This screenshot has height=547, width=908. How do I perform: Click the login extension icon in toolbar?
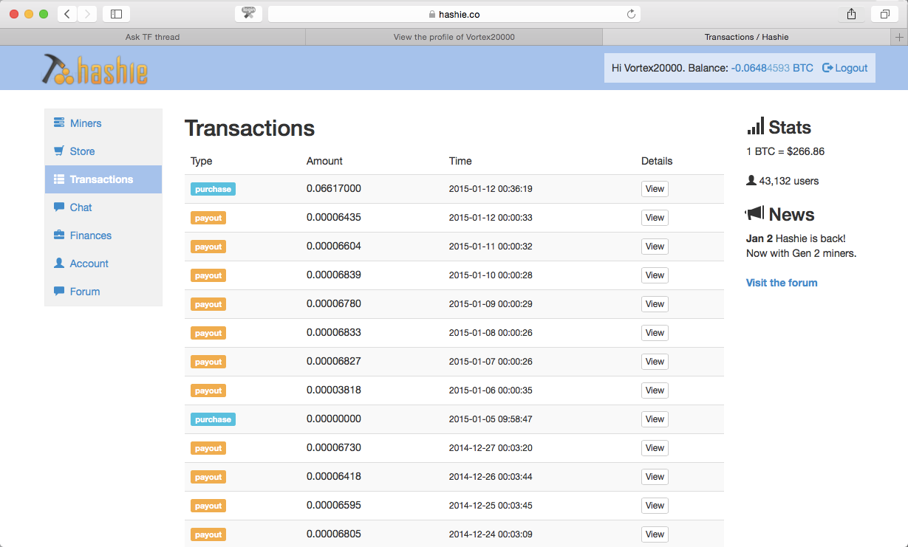248,14
